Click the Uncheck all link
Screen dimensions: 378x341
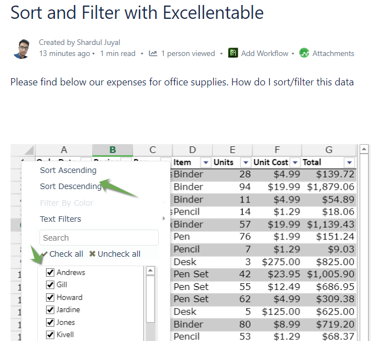(x=119, y=254)
